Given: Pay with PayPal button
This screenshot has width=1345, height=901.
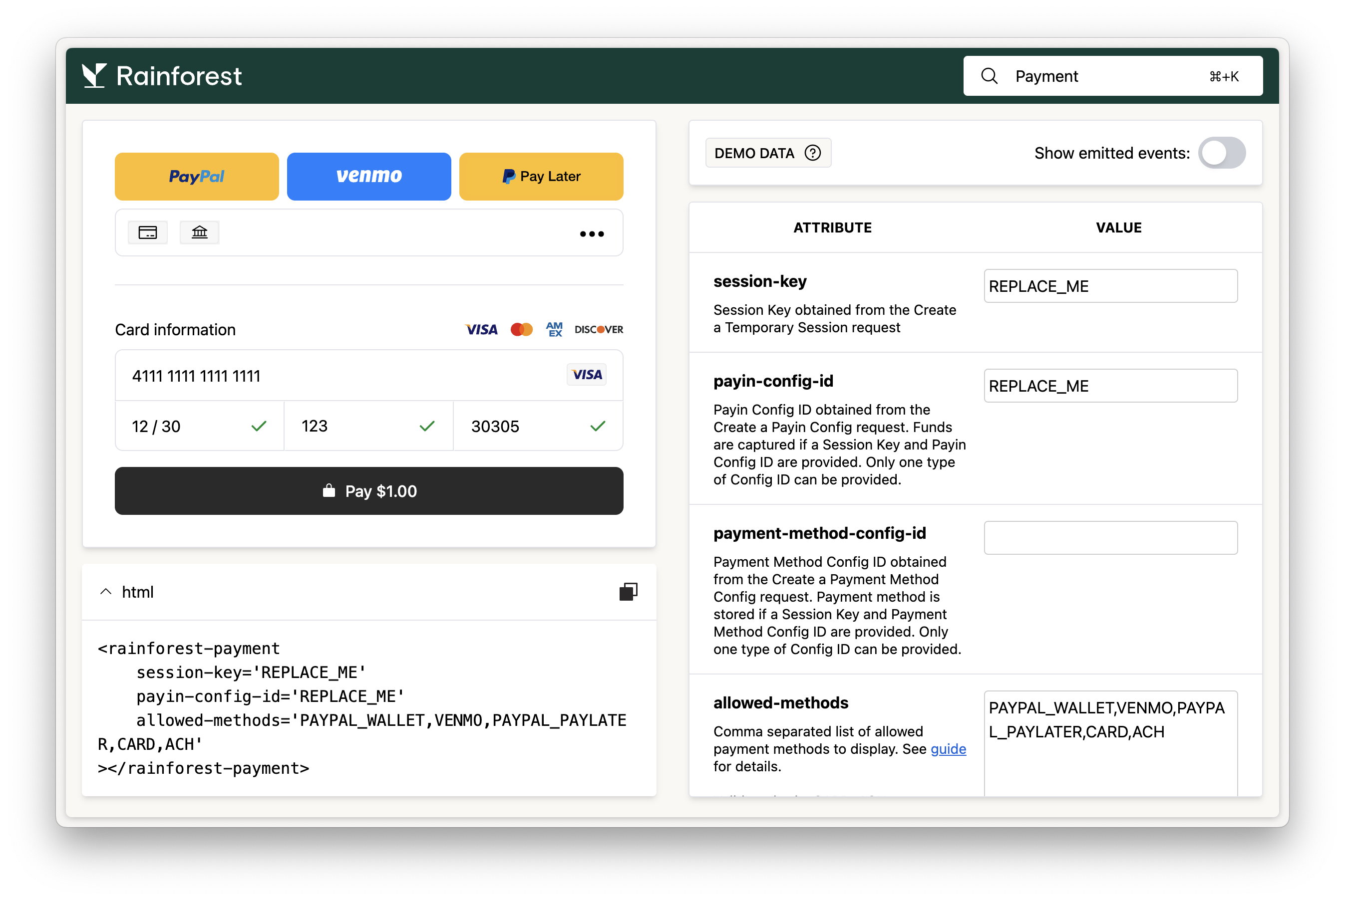Looking at the screenshot, I should click(197, 177).
